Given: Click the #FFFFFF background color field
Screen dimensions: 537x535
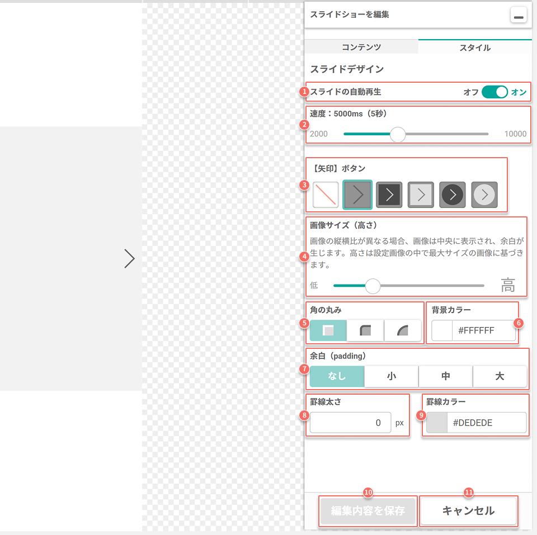Looking at the screenshot, I should coord(483,330).
